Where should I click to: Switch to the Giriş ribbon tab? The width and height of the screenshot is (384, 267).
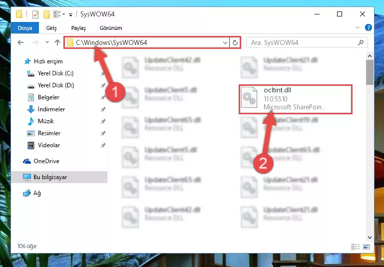51,28
